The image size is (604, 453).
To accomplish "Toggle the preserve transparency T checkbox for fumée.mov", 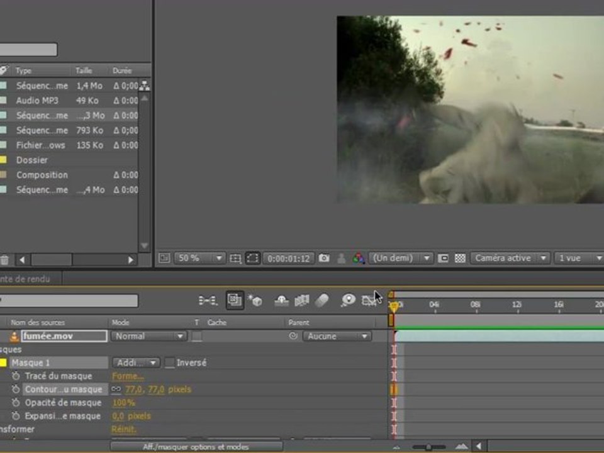I will (197, 336).
